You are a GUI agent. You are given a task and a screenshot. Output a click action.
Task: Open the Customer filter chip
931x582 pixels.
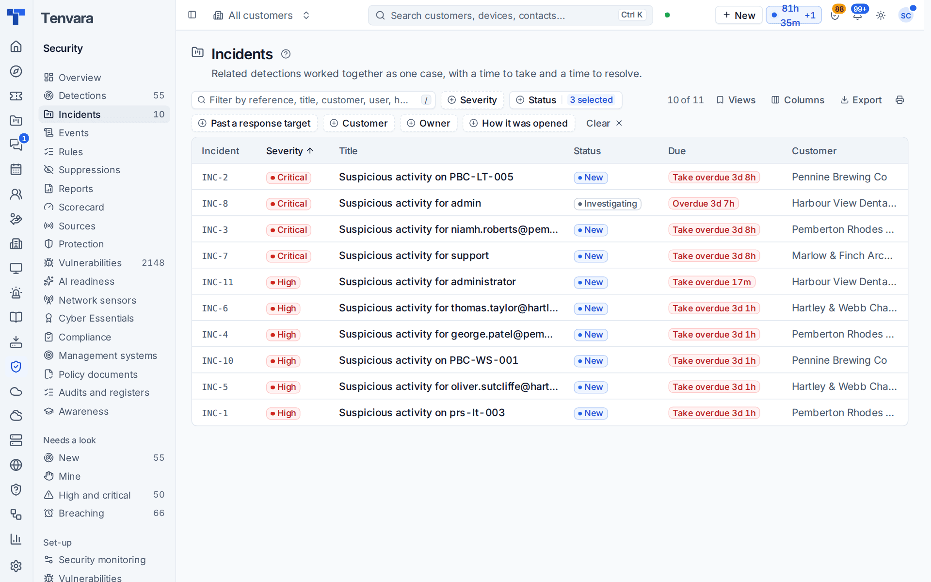point(359,123)
